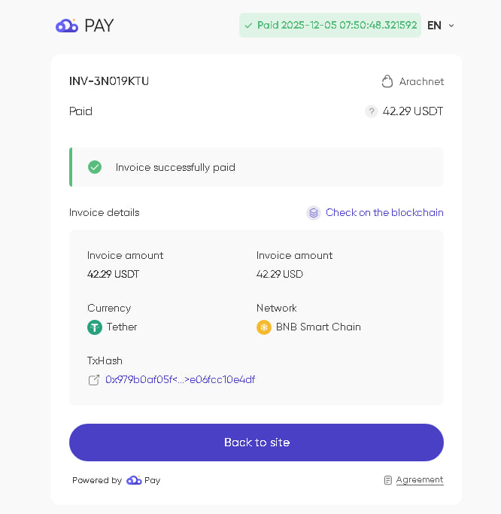Click the Arachnet merchant icon
501x514 pixels.
pyautogui.click(x=387, y=81)
